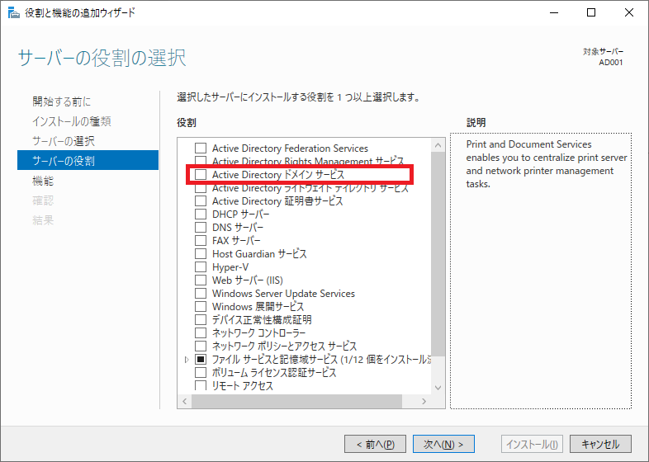Click role list scroll up arrow
The width and height of the screenshot is (649, 462).
[438, 145]
